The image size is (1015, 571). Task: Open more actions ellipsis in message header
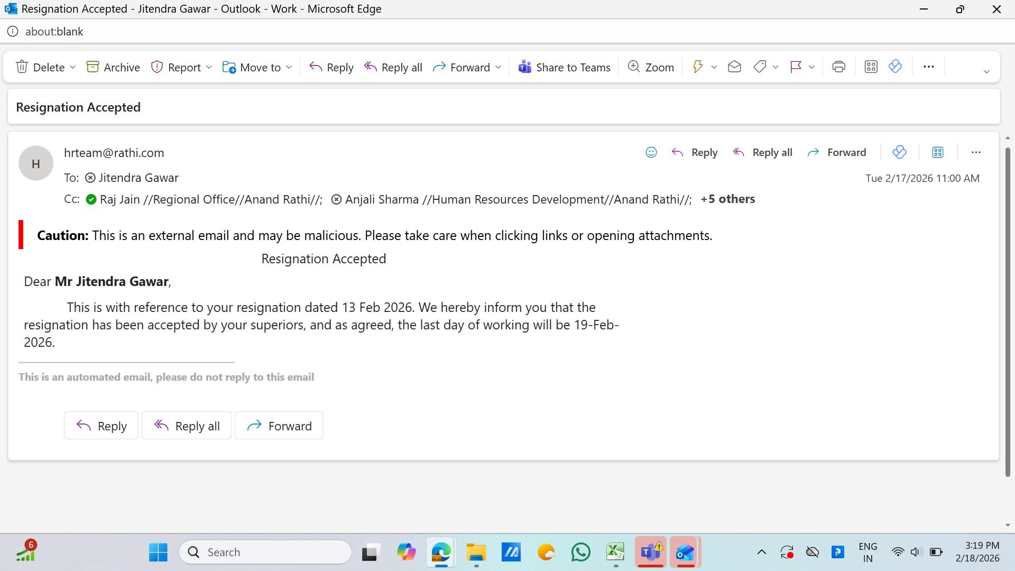tap(976, 152)
